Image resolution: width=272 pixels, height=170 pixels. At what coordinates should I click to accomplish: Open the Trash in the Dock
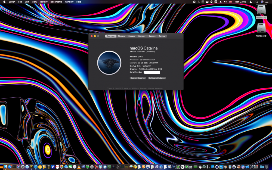(267, 167)
